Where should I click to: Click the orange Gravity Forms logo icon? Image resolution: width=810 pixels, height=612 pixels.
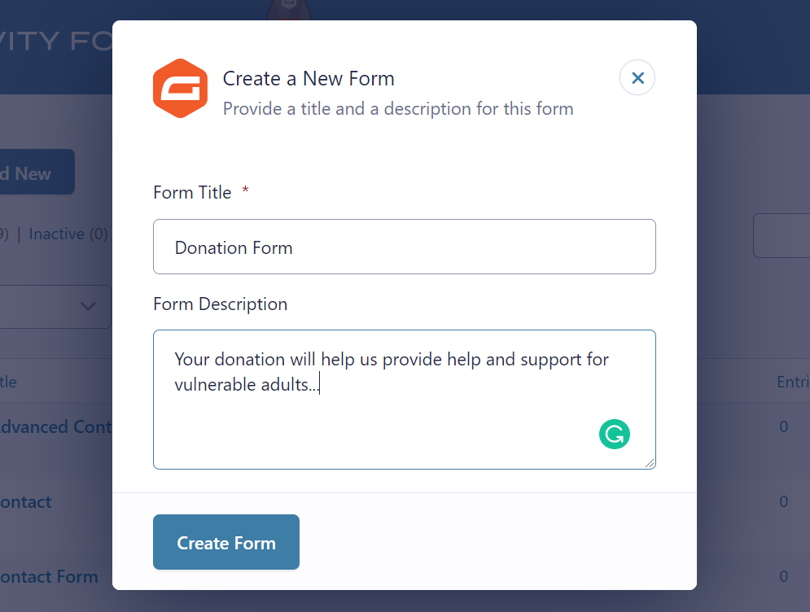tap(180, 89)
